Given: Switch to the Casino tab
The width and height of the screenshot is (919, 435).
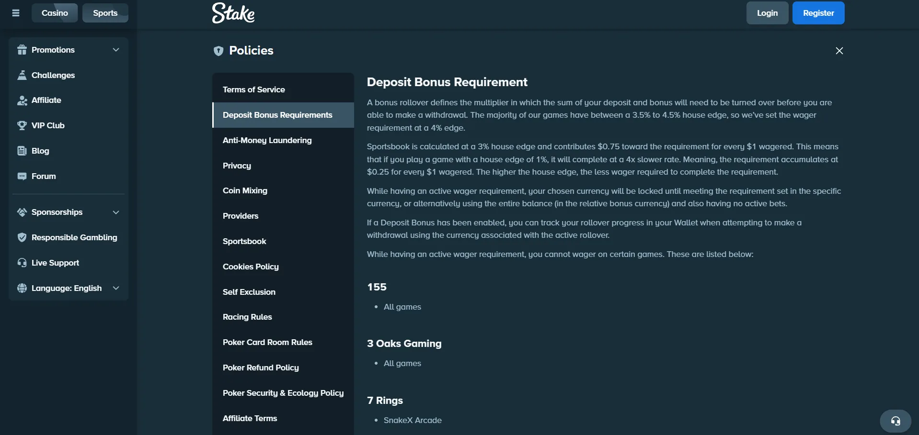Looking at the screenshot, I should coord(55,13).
